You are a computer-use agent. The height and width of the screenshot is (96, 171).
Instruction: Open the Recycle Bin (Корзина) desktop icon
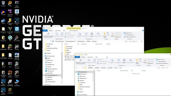point(3,3)
